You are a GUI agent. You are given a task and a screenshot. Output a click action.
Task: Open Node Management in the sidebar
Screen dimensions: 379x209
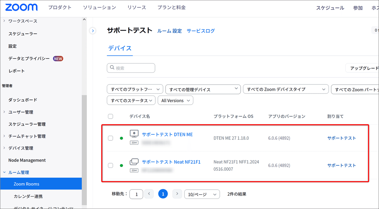tap(27, 160)
